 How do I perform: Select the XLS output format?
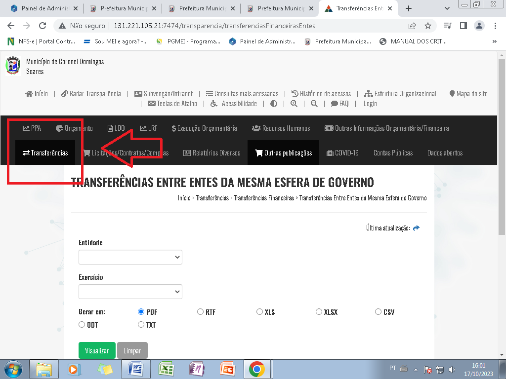[x=259, y=312]
